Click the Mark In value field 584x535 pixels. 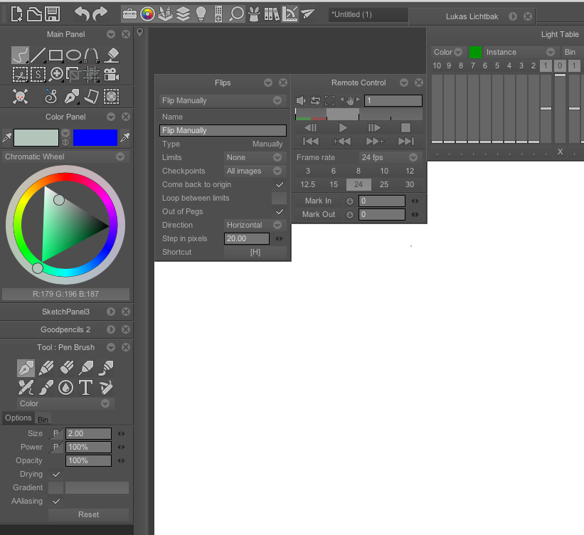[382, 201]
